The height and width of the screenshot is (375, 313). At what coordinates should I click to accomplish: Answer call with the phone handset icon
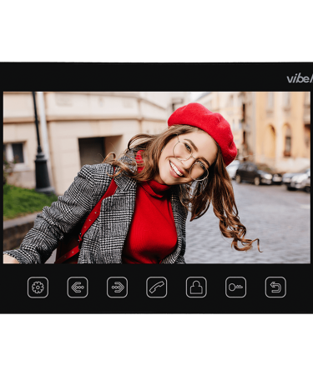coord(157,287)
